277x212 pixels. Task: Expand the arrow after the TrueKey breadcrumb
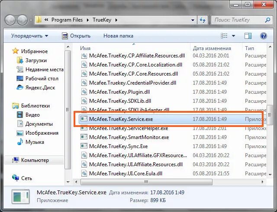click(116, 20)
